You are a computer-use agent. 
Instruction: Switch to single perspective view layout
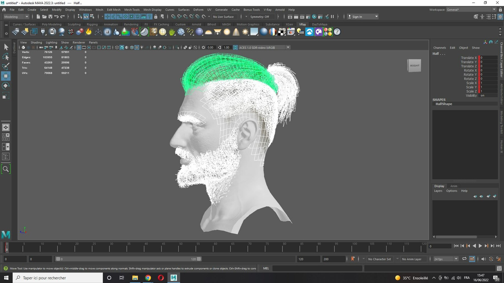6,127
